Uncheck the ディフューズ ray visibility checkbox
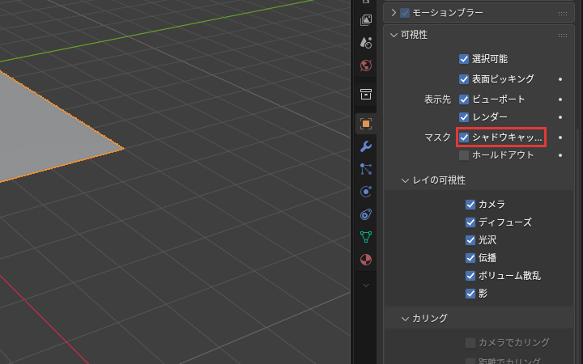The width and height of the screenshot is (583, 364). pos(470,222)
